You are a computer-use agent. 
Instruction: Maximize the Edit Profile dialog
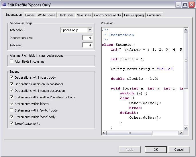coord(185,5)
